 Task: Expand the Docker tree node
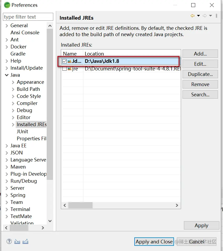point(7,47)
